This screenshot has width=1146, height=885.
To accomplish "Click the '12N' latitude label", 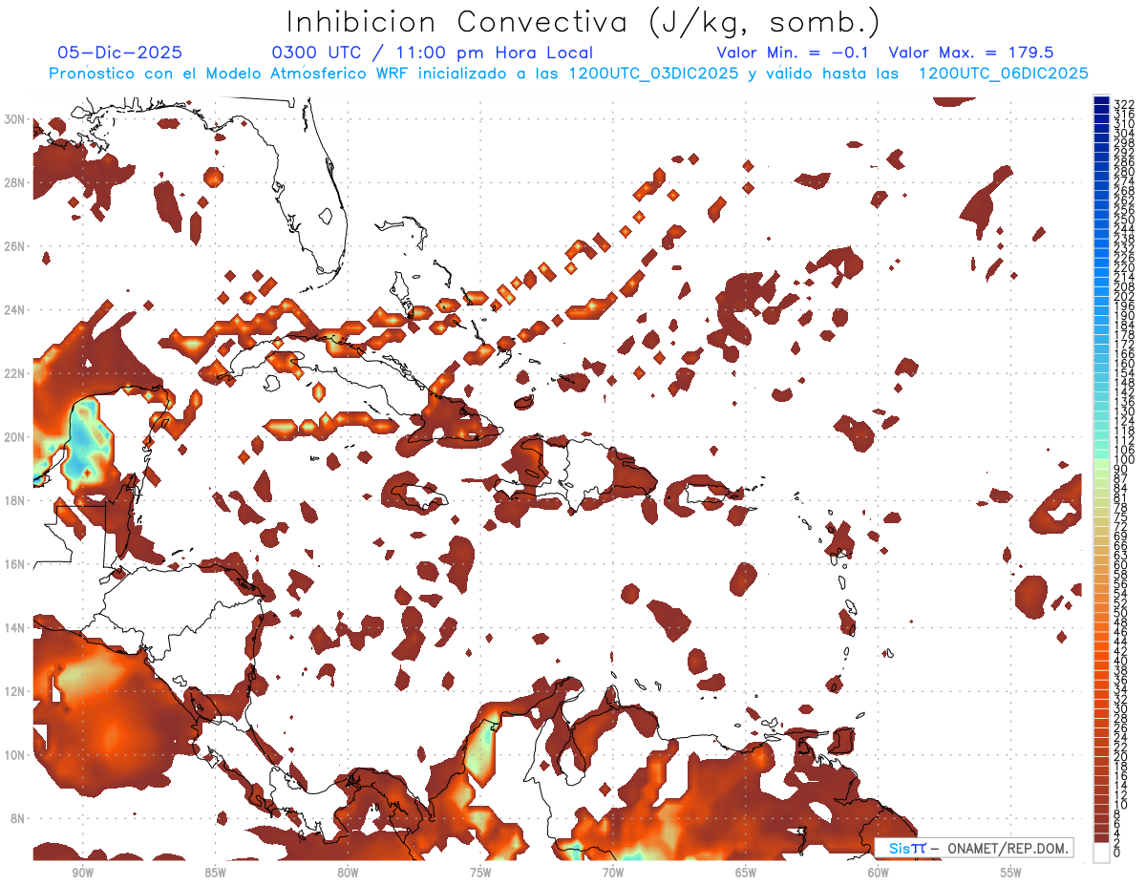I will click(x=14, y=691).
